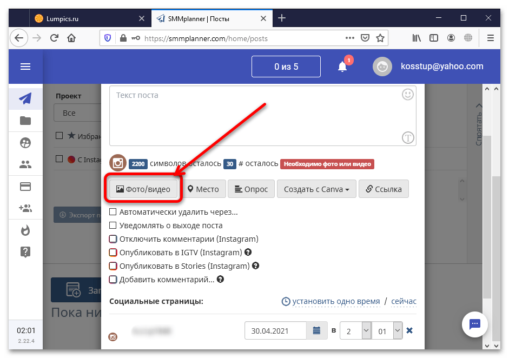
Task: Click the text formatting T icon
Action: click(x=408, y=137)
